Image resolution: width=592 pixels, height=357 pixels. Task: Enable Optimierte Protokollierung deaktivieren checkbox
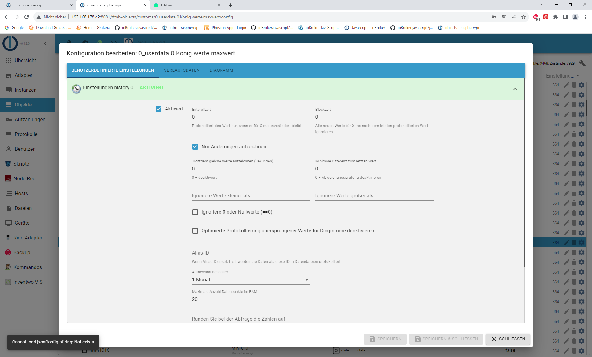[195, 231]
